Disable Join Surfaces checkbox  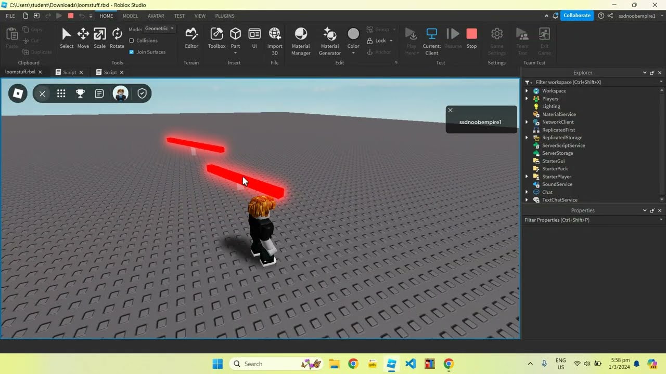pyautogui.click(x=131, y=52)
